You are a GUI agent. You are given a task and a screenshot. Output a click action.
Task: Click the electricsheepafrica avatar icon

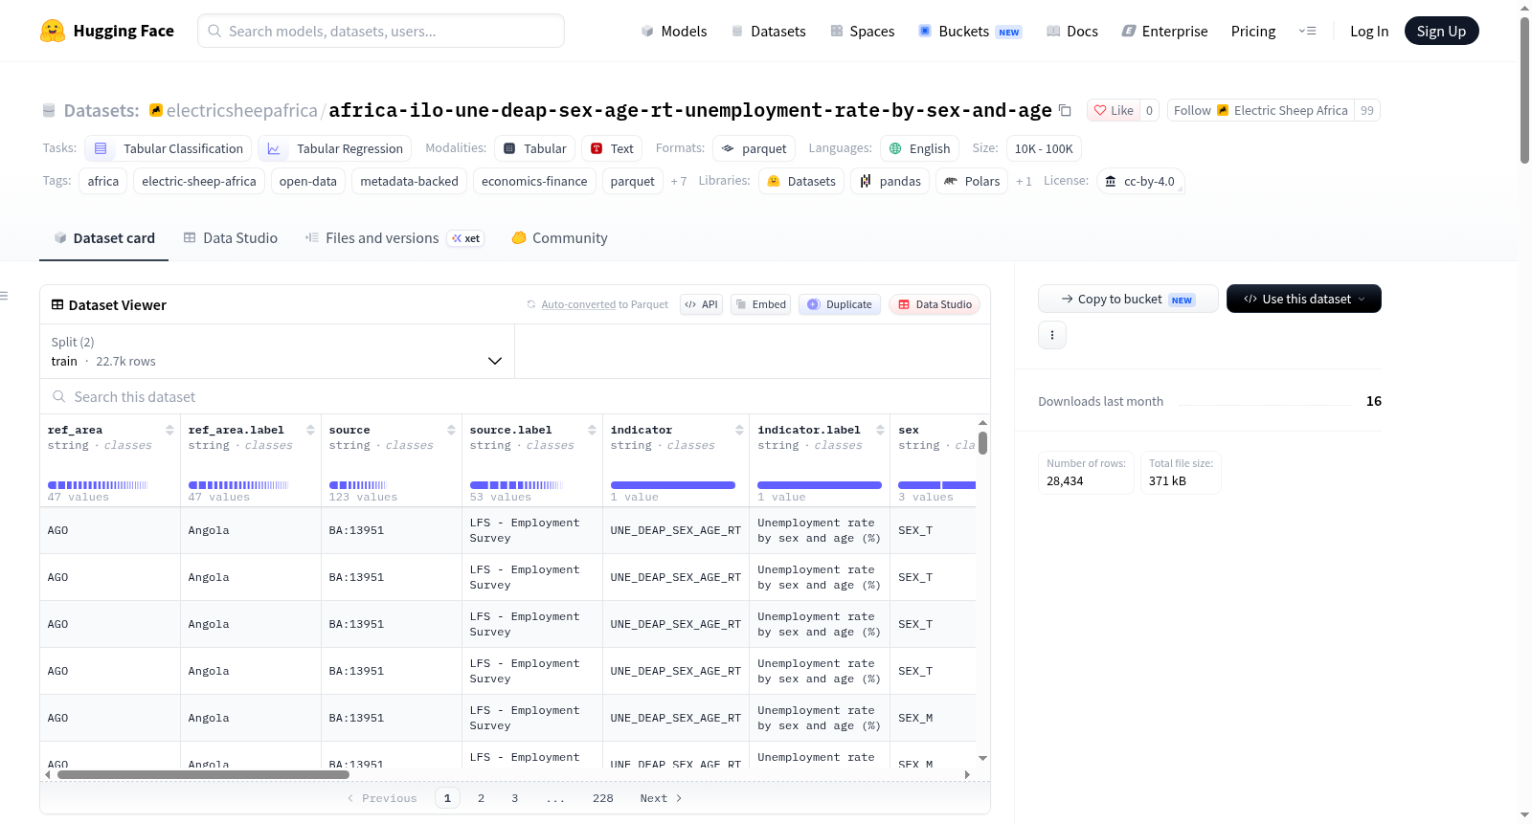click(x=156, y=110)
